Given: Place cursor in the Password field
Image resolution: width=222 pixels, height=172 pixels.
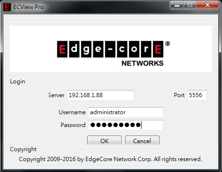Looking at the screenshot, I should tap(125, 125).
